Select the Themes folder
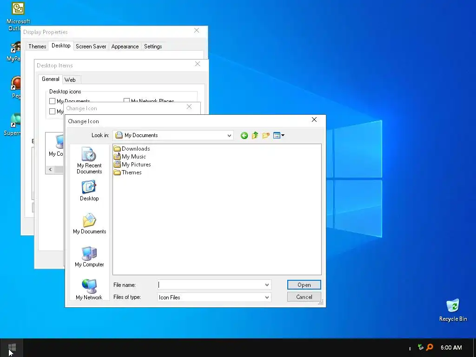Image resolution: width=476 pixels, height=357 pixels. (127, 172)
